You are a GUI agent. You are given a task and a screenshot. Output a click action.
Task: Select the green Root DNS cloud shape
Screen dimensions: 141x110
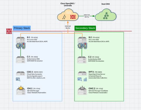105,15
